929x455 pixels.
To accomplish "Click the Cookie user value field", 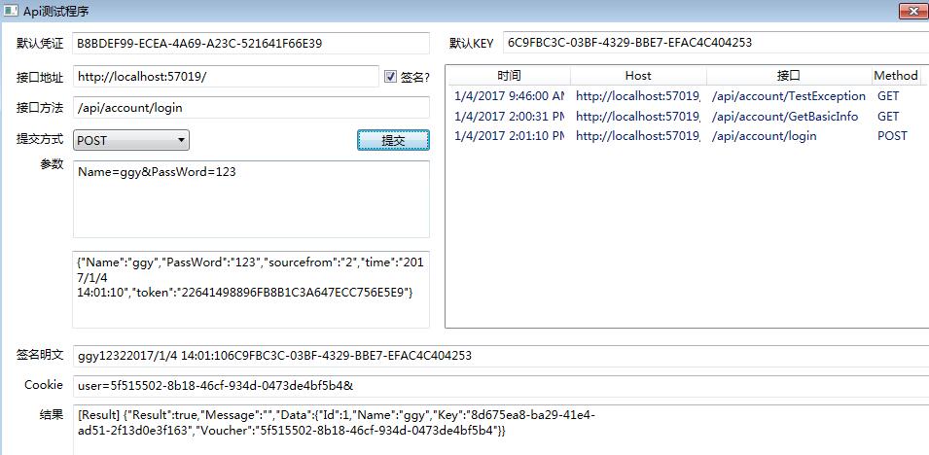I will point(500,386).
